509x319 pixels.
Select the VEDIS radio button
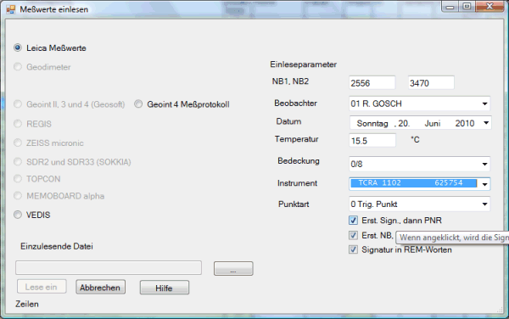pyautogui.click(x=18, y=215)
